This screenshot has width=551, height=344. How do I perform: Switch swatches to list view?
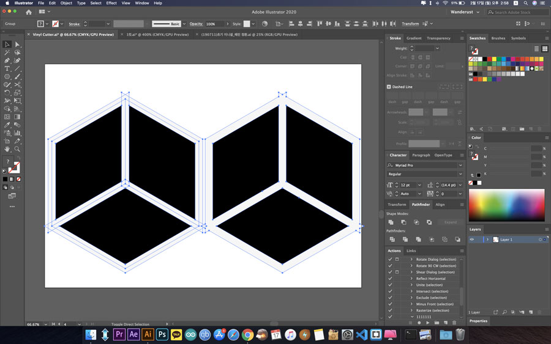536,48
